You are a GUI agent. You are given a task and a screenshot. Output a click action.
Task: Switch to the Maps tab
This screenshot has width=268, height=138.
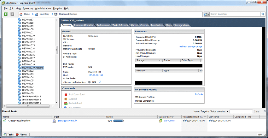[169, 25]
